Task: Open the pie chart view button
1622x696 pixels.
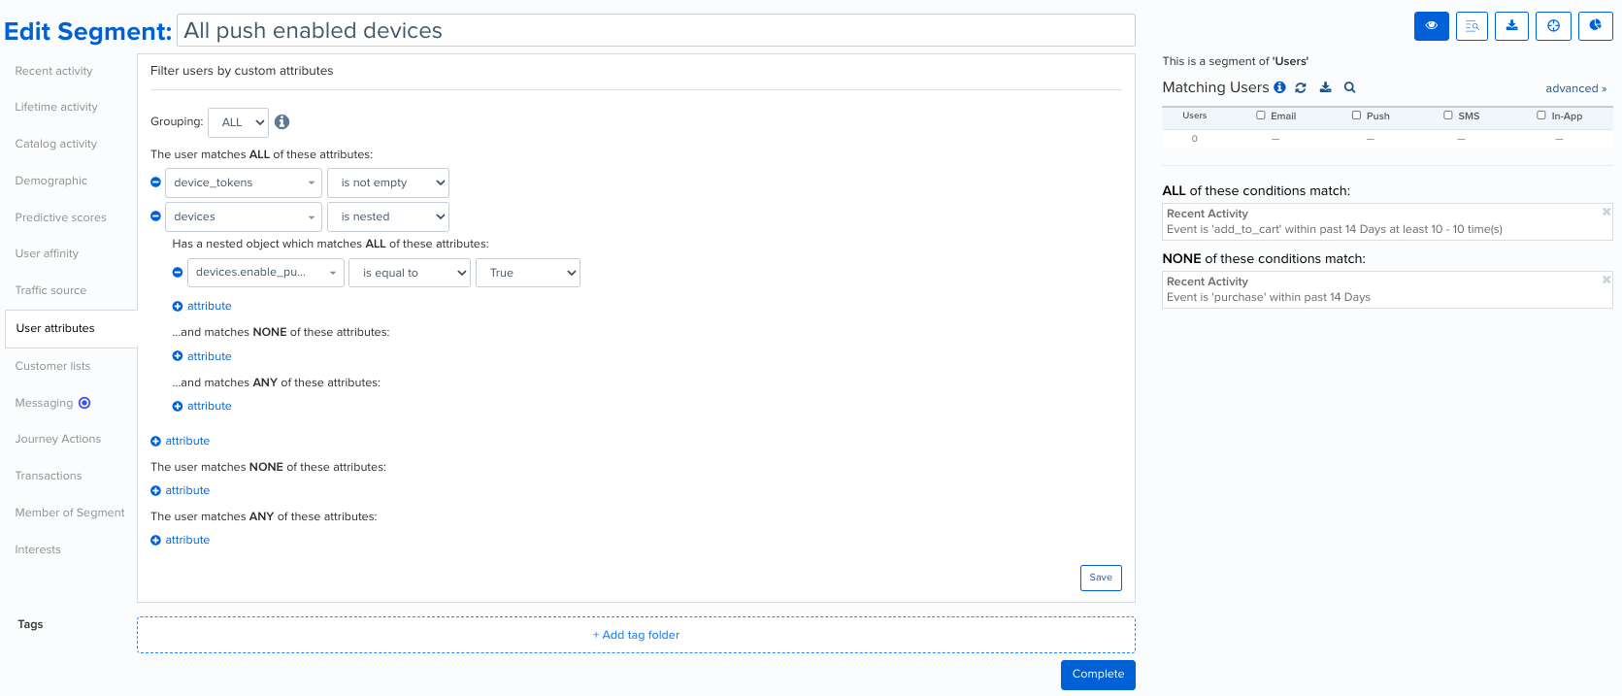Action: click(1595, 26)
